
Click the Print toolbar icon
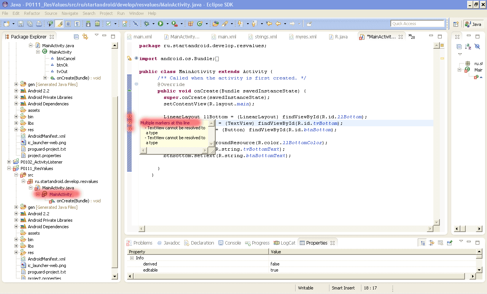(x=39, y=24)
